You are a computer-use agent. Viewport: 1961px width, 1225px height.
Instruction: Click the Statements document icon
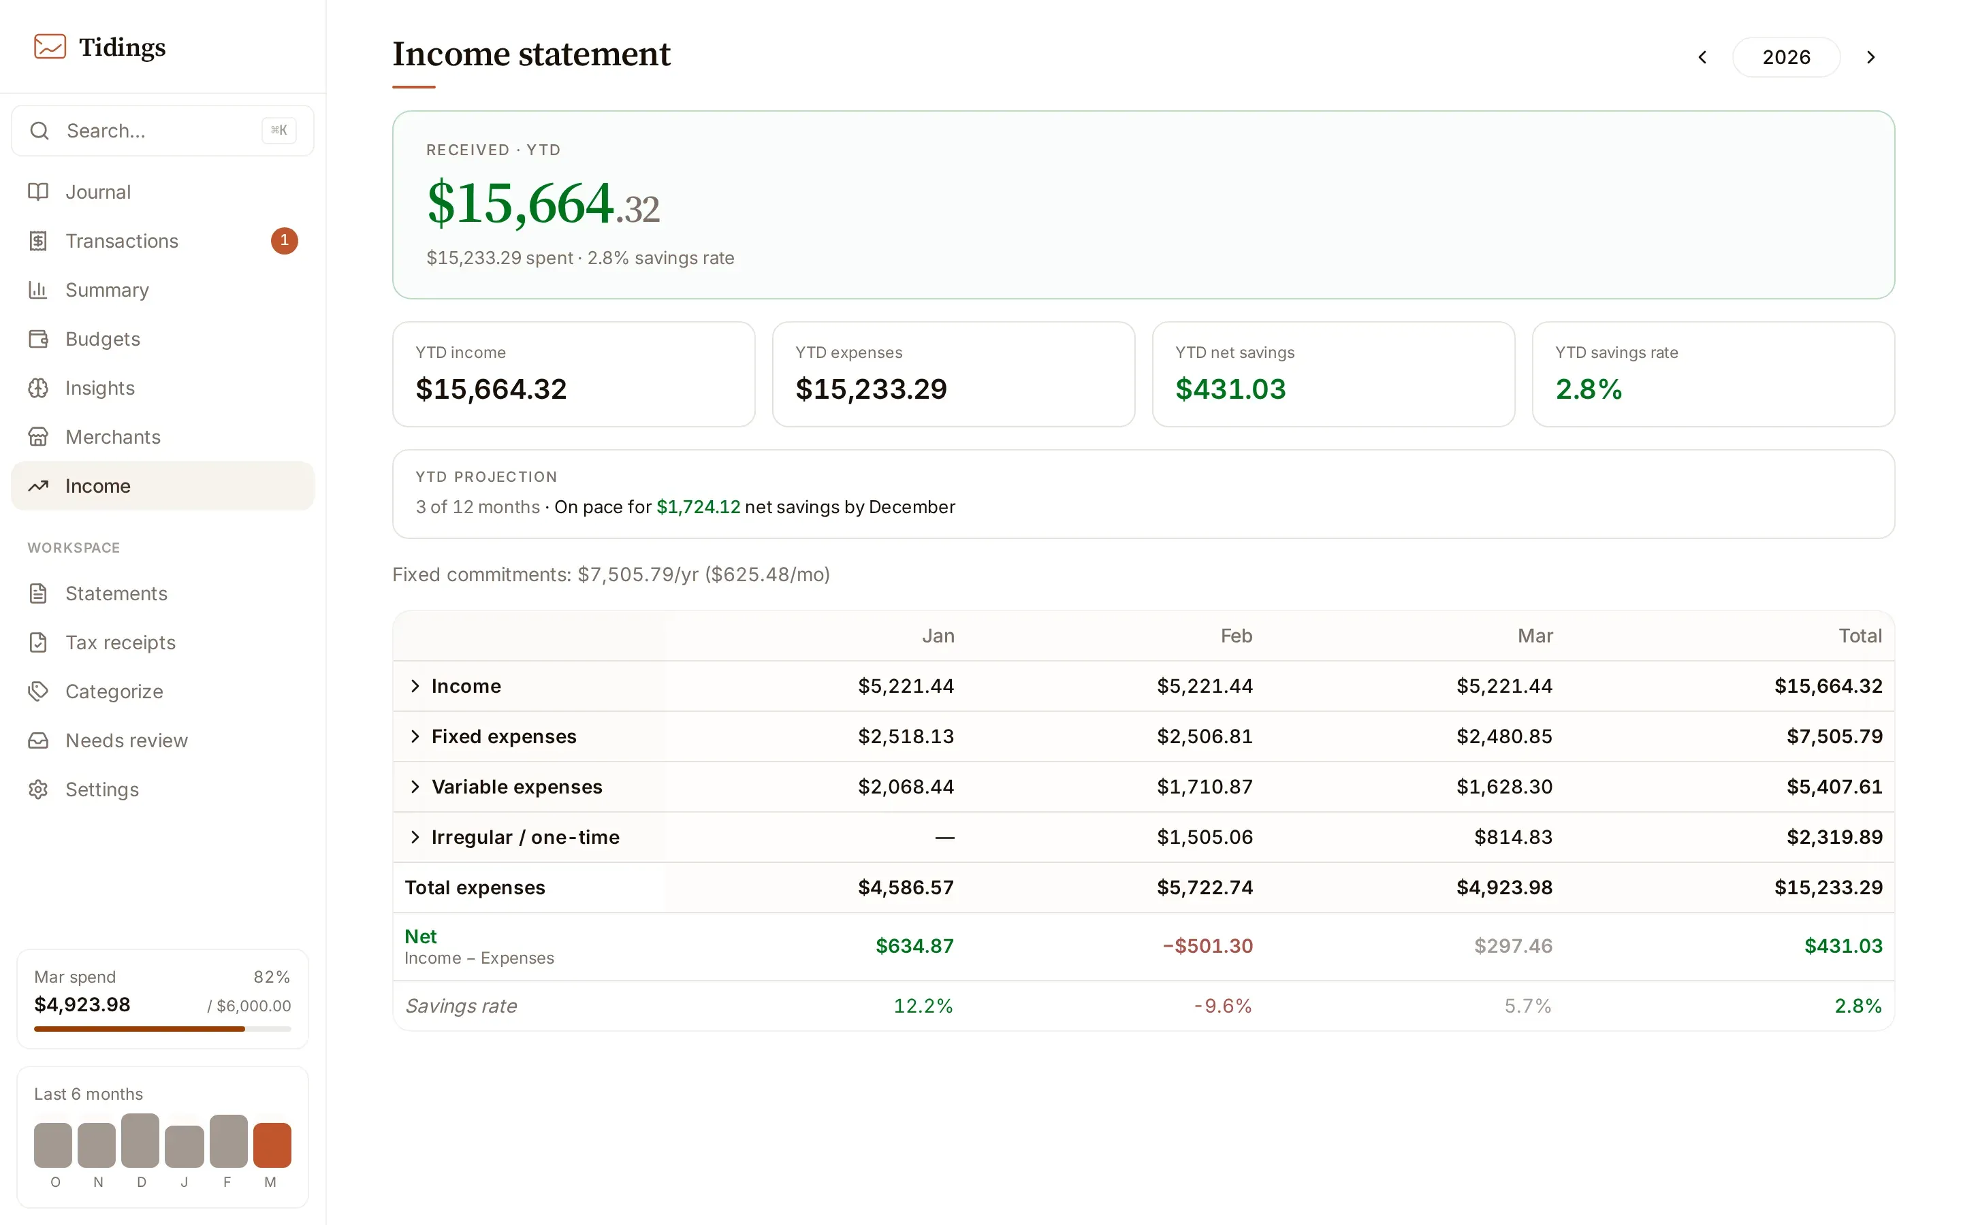(x=38, y=594)
